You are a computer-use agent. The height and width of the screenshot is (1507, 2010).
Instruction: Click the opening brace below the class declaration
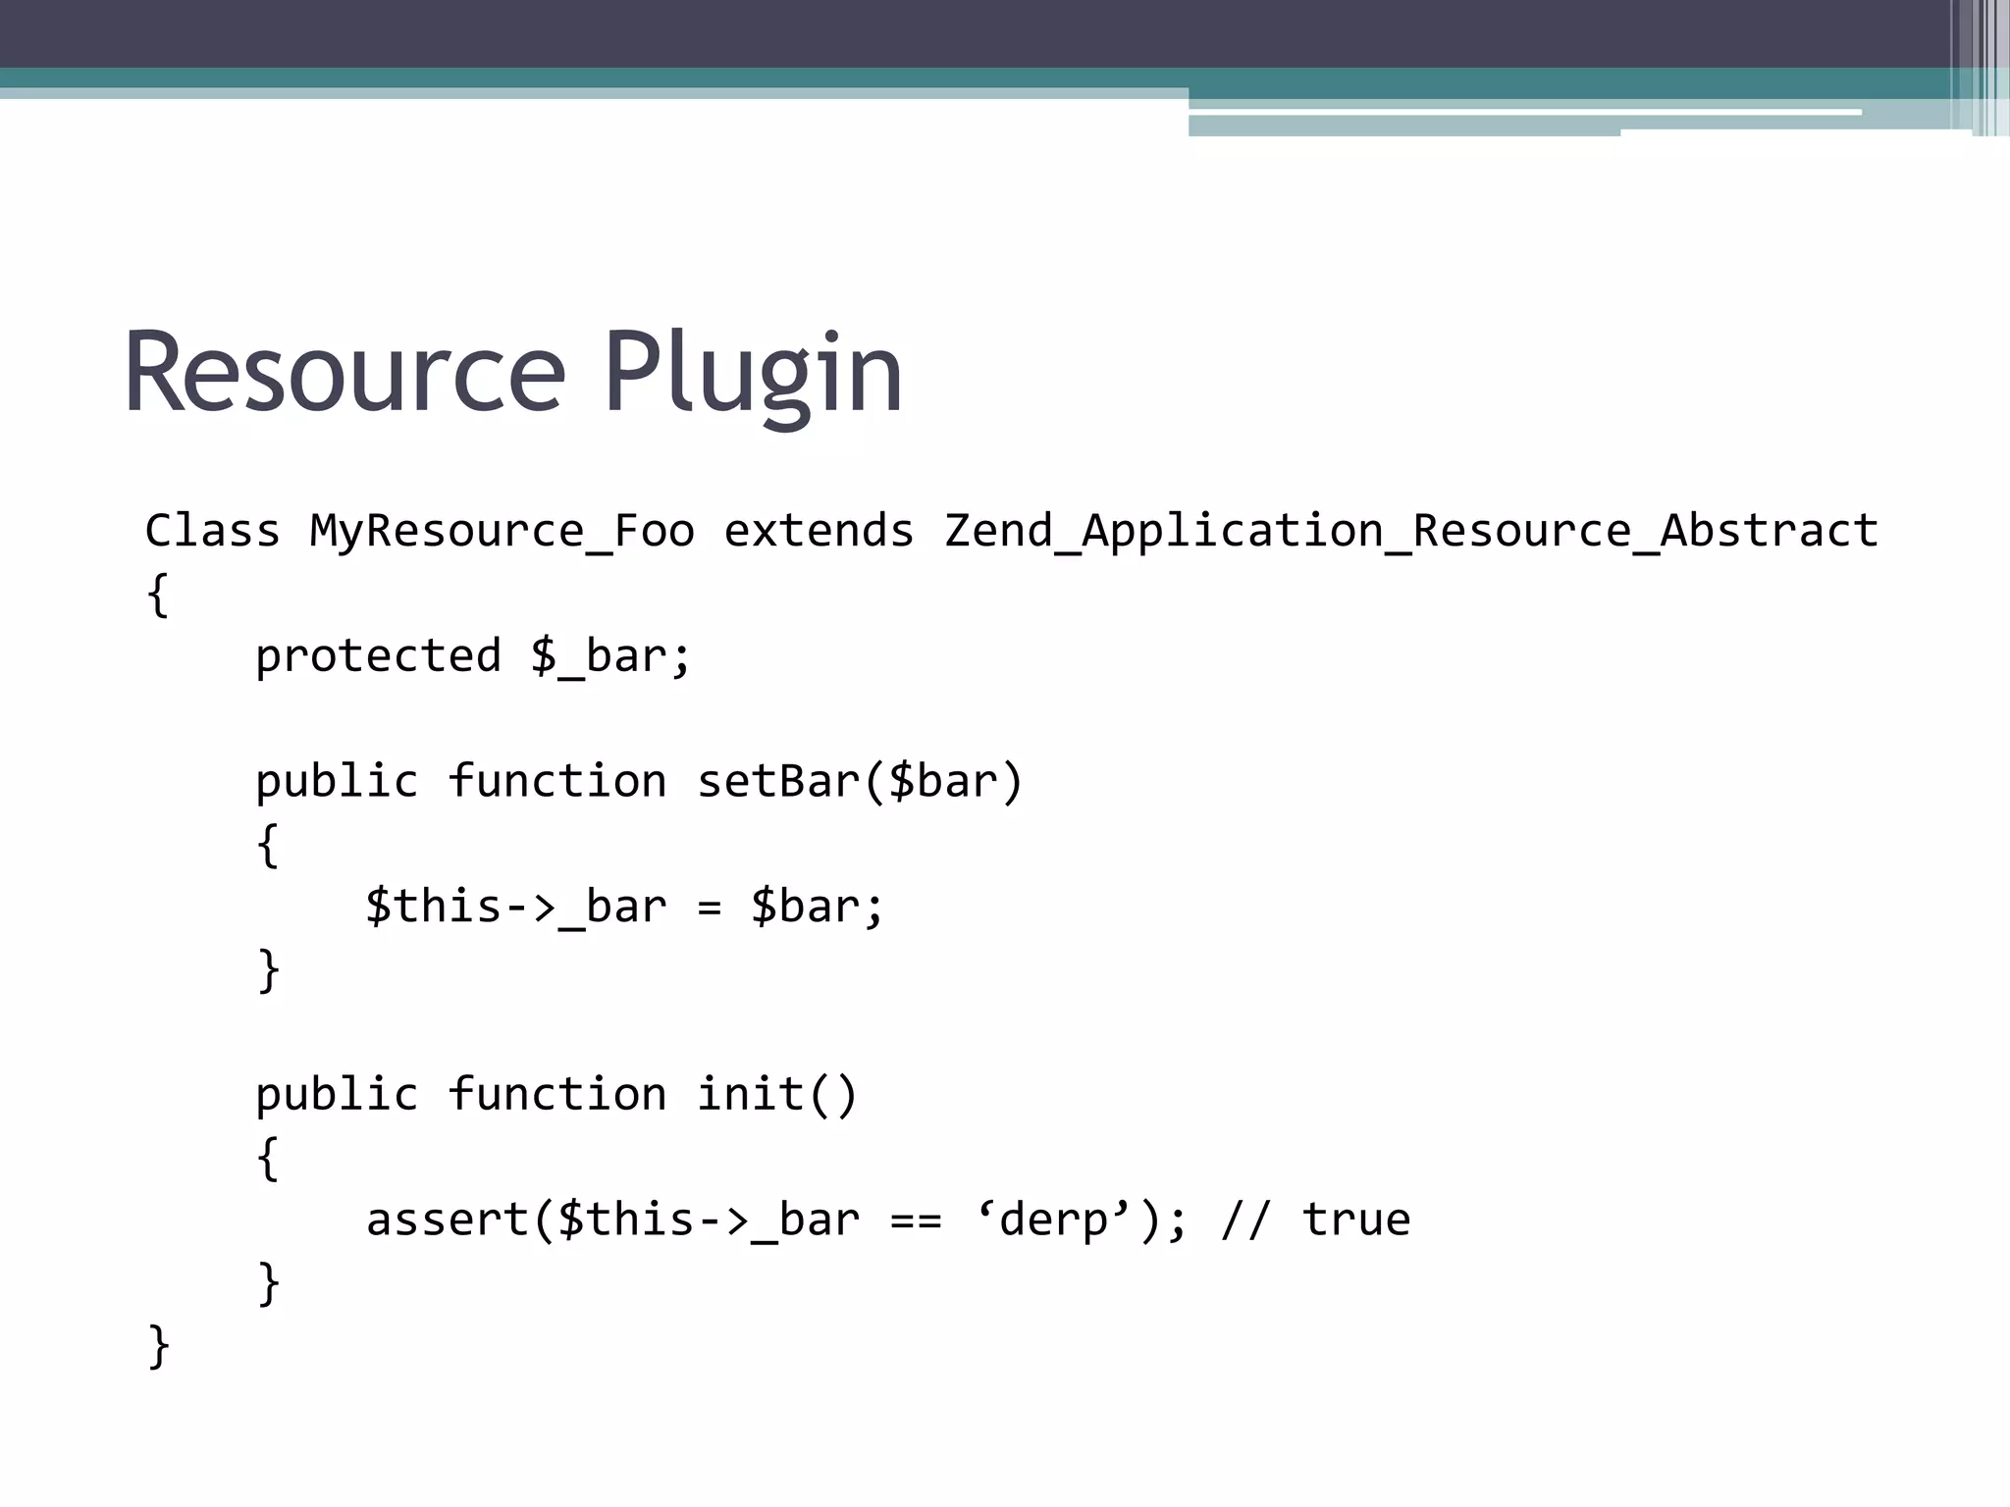158,595
